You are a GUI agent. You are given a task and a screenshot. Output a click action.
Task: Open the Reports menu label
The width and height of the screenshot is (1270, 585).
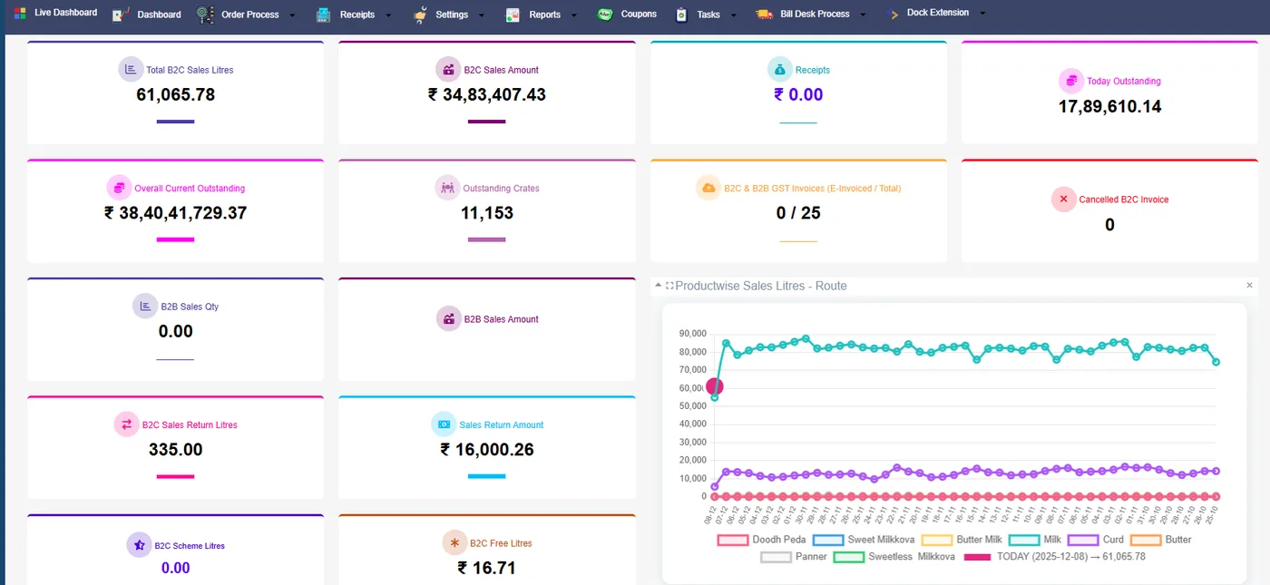point(544,15)
